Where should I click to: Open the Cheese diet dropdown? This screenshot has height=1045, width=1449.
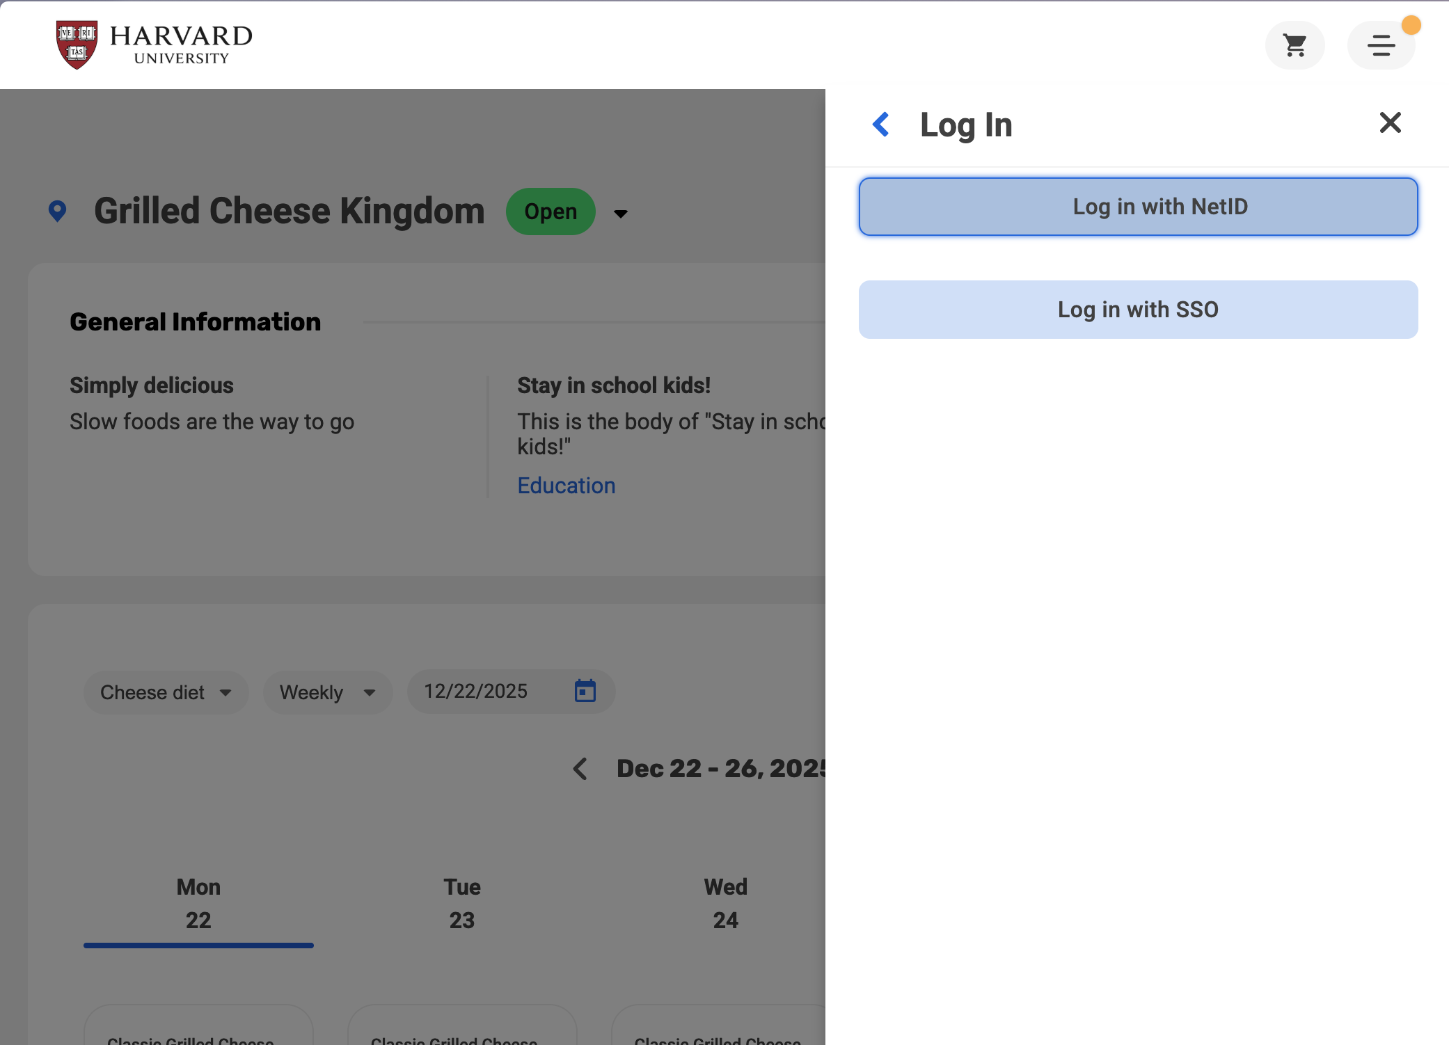click(x=166, y=692)
